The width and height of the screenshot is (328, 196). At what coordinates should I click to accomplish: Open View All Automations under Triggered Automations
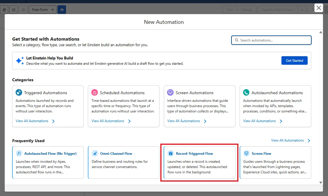(x=35, y=121)
